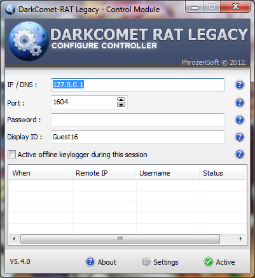The height and width of the screenshot is (278, 255).
Task: Click the application icon in the title bar
Action: click(10, 10)
